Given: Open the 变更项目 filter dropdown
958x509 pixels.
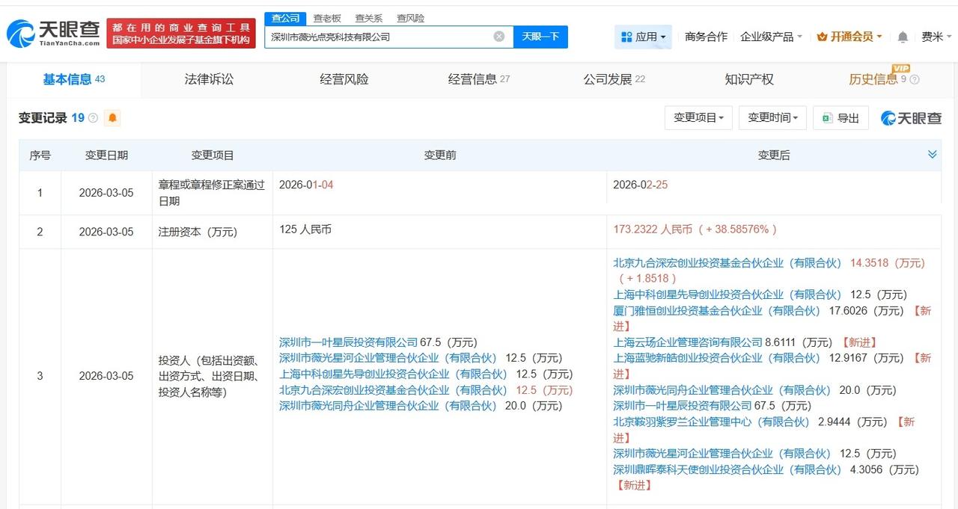Looking at the screenshot, I should tap(698, 117).
